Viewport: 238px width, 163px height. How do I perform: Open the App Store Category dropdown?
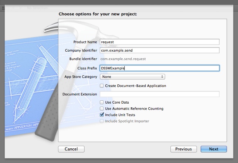tap(132, 77)
